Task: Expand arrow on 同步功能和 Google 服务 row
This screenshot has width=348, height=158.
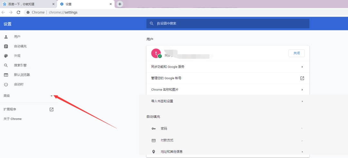Action: pyautogui.click(x=302, y=67)
